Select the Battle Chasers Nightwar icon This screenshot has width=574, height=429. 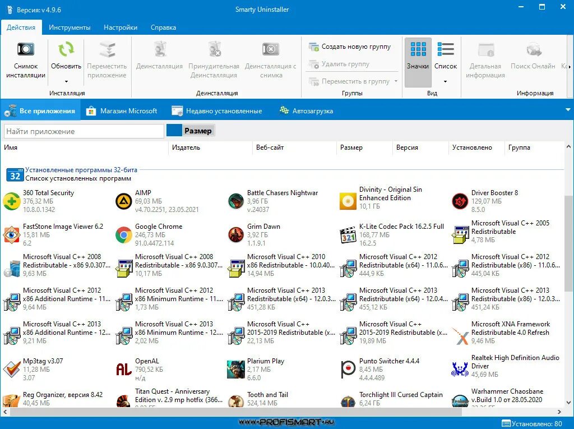click(x=236, y=201)
